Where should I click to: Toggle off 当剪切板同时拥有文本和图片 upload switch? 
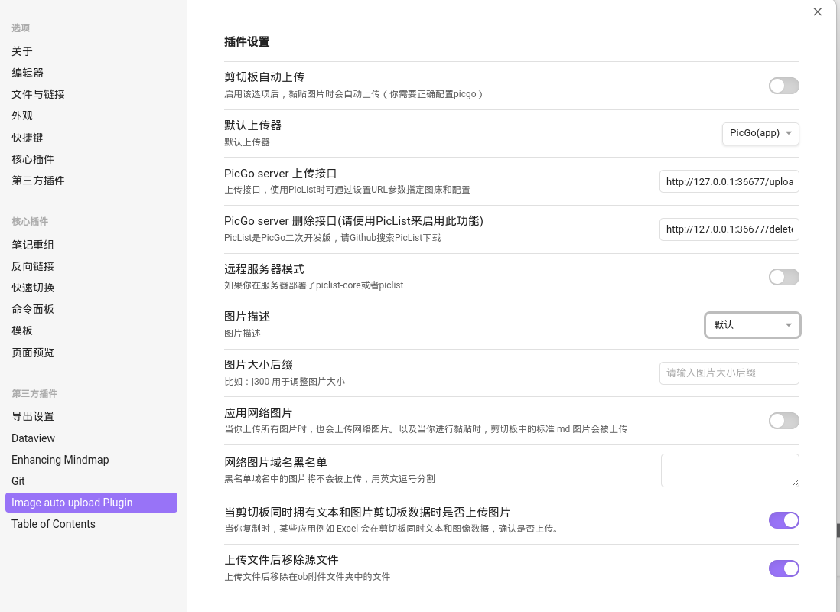[x=783, y=520]
